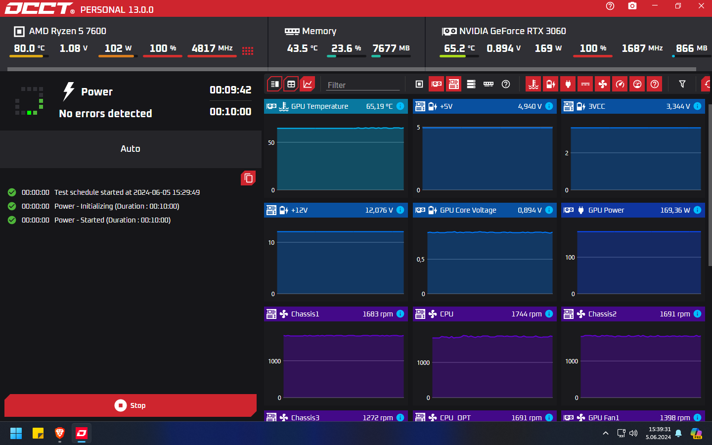Screen dimensions: 712x445
Task: Toggle voltage sensor type filter
Action: pos(550,84)
